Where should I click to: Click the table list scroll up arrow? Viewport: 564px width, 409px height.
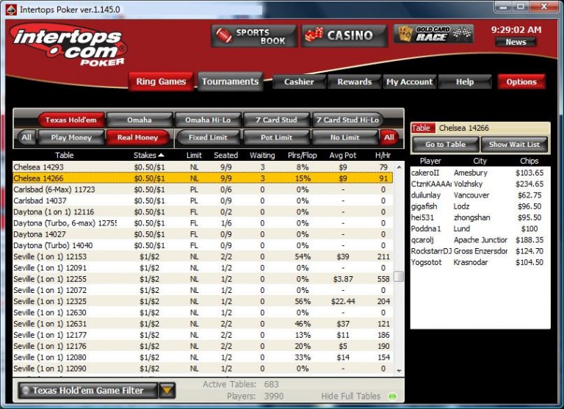click(x=399, y=167)
